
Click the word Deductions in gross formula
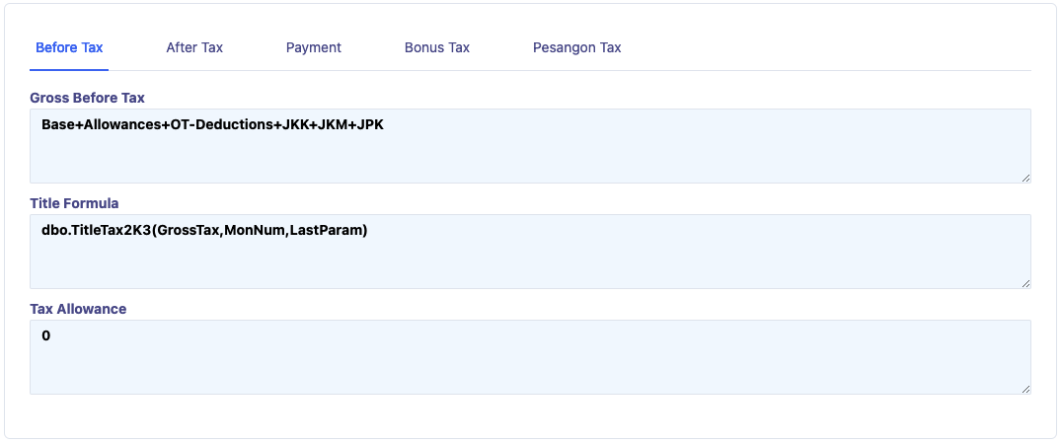(x=236, y=125)
